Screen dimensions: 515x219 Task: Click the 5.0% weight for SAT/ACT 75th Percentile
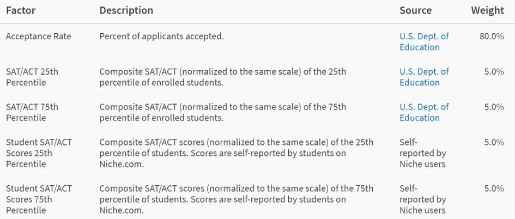click(494, 107)
